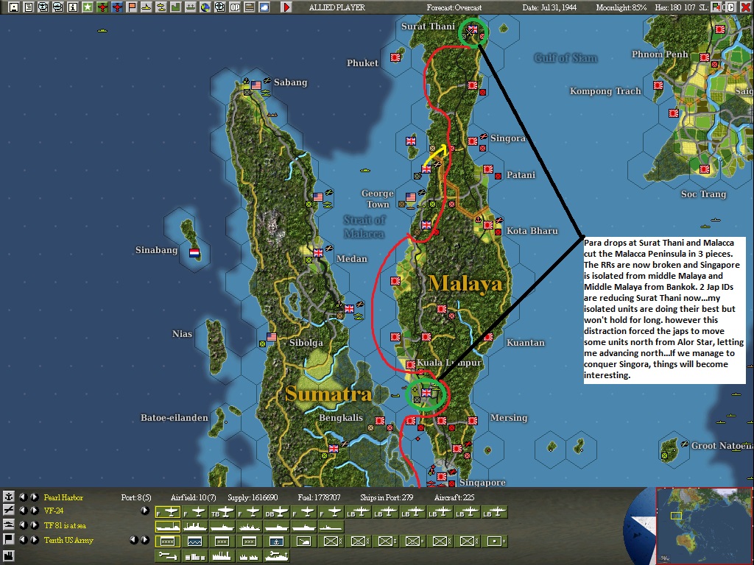Open 'TF 81 is at sea' link
The image size is (754, 565).
pyautogui.click(x=65, y=525)
